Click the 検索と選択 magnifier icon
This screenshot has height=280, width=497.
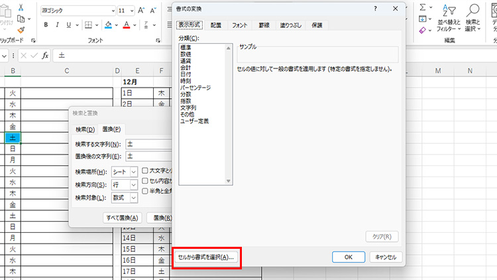coord(472,18)
